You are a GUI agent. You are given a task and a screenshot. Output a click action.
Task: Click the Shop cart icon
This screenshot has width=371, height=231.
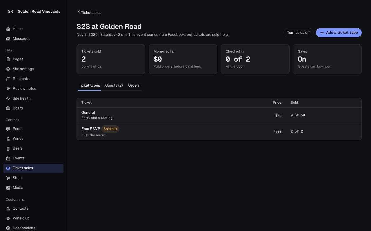[8, 178]
